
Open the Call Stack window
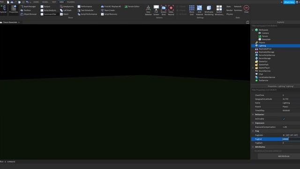(66, 10)
